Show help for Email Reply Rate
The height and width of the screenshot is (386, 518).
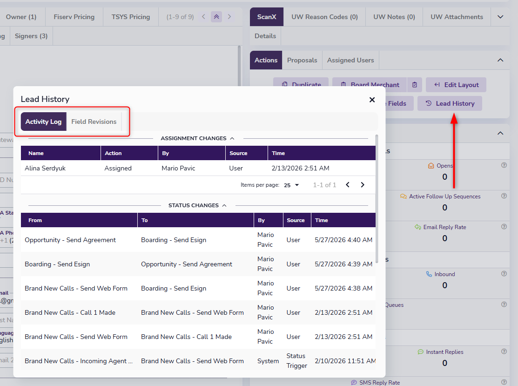pos(504,227)
